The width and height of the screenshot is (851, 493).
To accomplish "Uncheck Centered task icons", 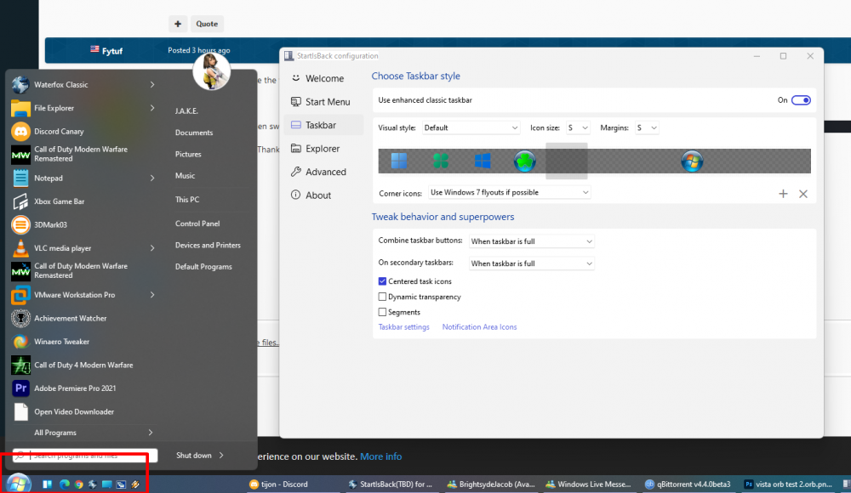I will click(x=382, y=281).
